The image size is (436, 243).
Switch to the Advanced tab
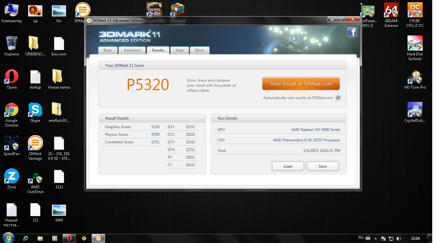point(132,50)
